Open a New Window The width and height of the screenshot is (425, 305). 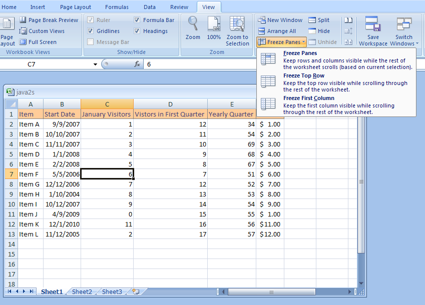point(280,20)
